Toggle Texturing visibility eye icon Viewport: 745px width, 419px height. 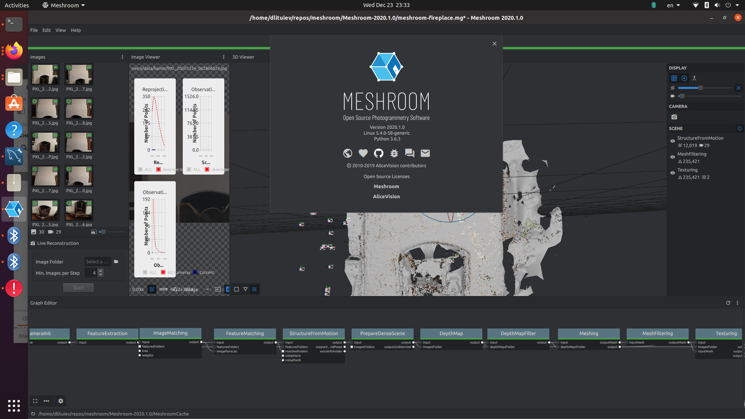pos(673,173)
